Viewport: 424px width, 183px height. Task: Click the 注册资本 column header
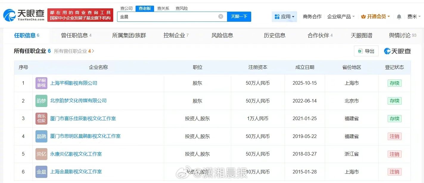258,67
